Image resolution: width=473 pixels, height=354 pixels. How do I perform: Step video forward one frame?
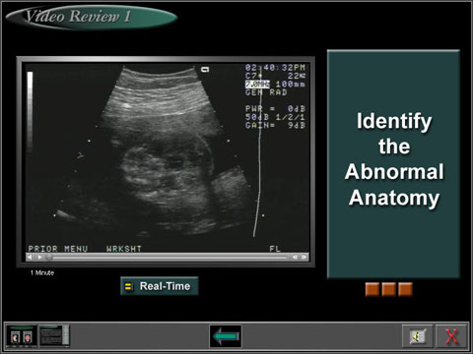(x=304, y=258)
